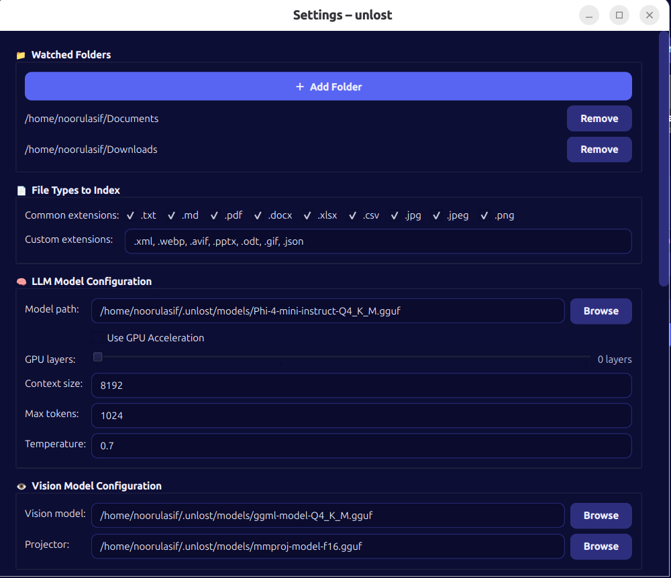Click the Add Folder button
Viewport: 671px width, 578px height.
point(328,86)
